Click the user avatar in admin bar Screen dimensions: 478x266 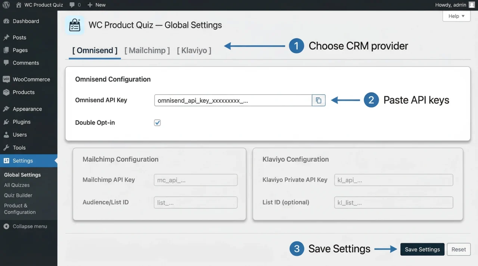pyautogui.click(x=472, y=5)
